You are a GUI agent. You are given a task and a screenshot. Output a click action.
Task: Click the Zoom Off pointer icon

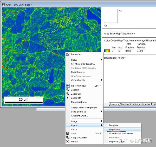click(68, 98)
